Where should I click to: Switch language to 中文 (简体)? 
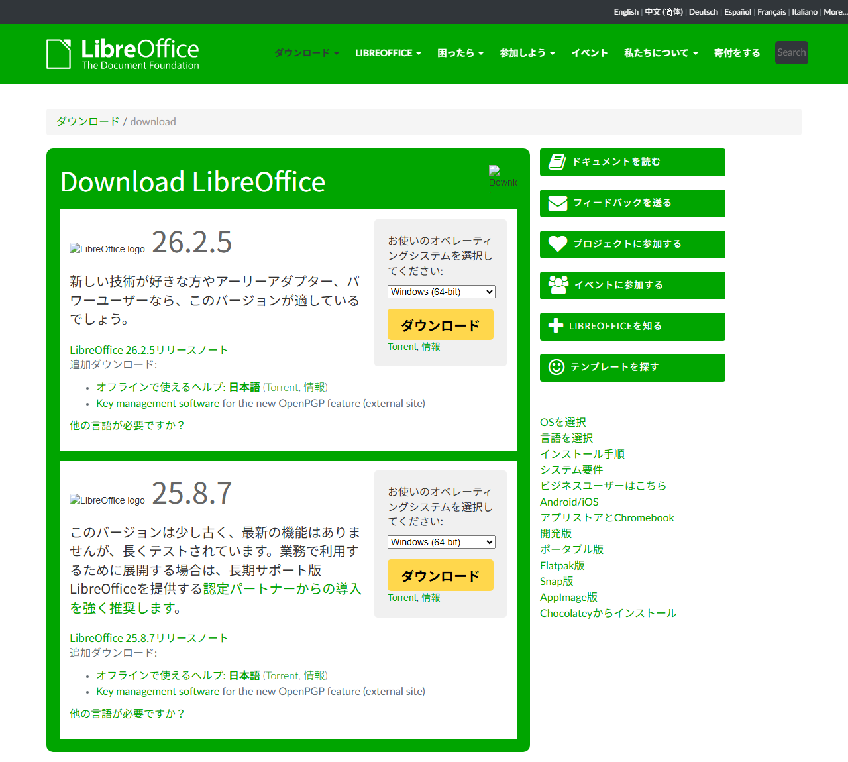pyautogui.click(x=664, y=12)
